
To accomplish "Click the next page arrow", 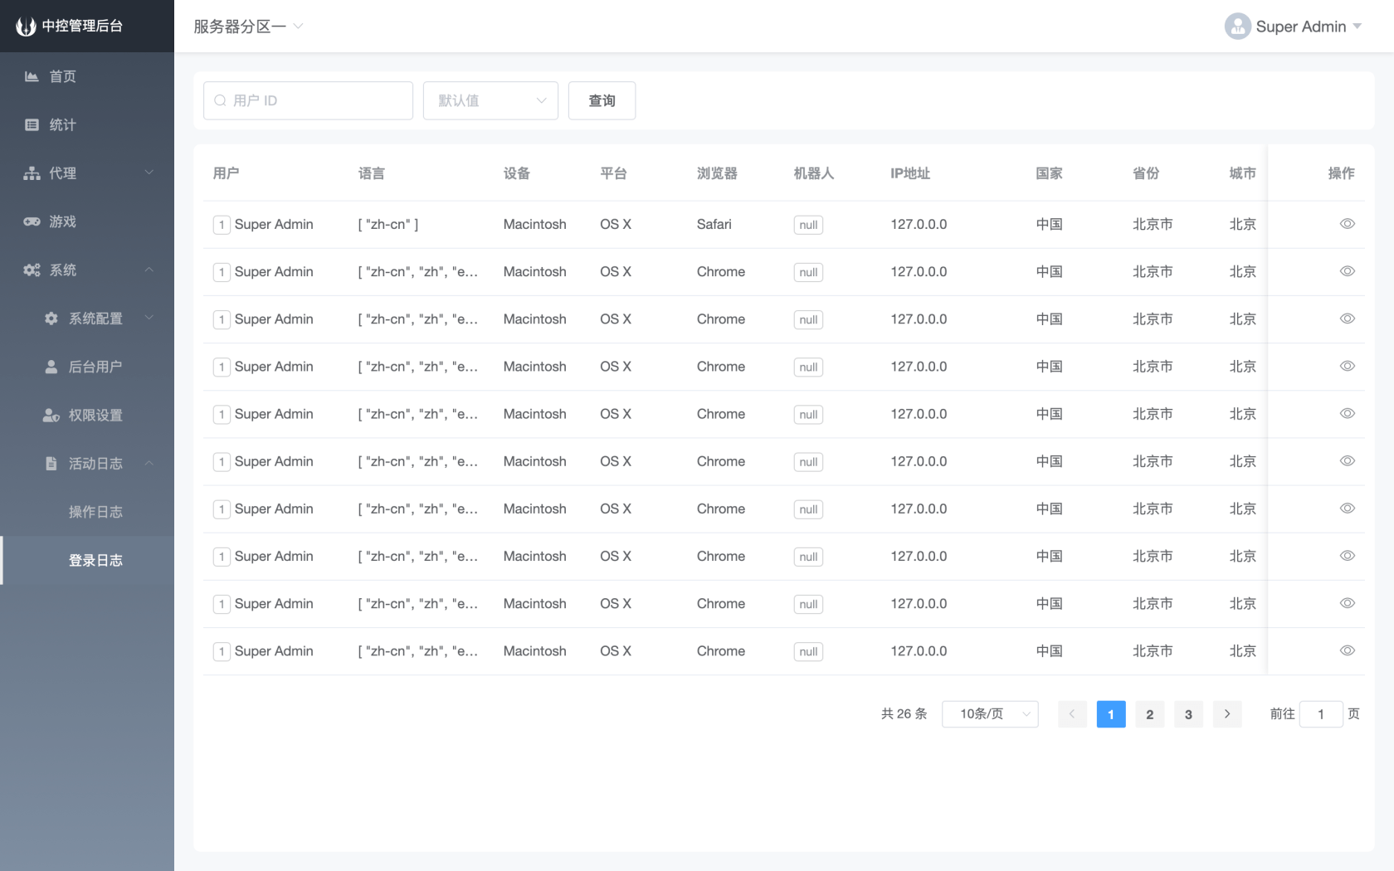I will click(x=1227, y=714).
